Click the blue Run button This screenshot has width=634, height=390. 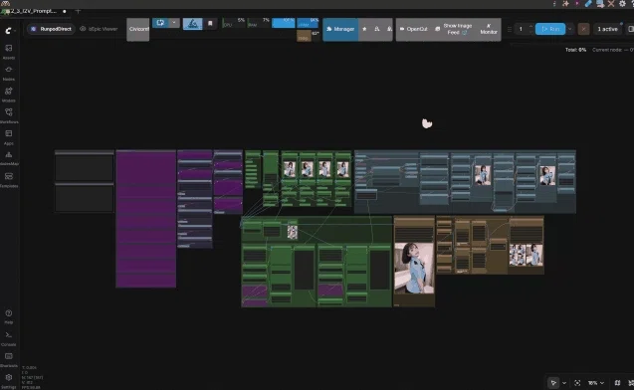point(550,29)
